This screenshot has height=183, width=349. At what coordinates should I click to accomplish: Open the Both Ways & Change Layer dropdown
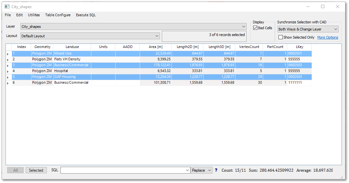(308, 29)
